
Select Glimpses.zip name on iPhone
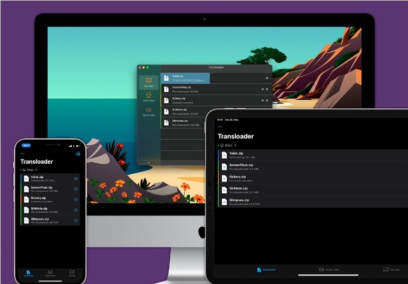(x=40, y=219)
